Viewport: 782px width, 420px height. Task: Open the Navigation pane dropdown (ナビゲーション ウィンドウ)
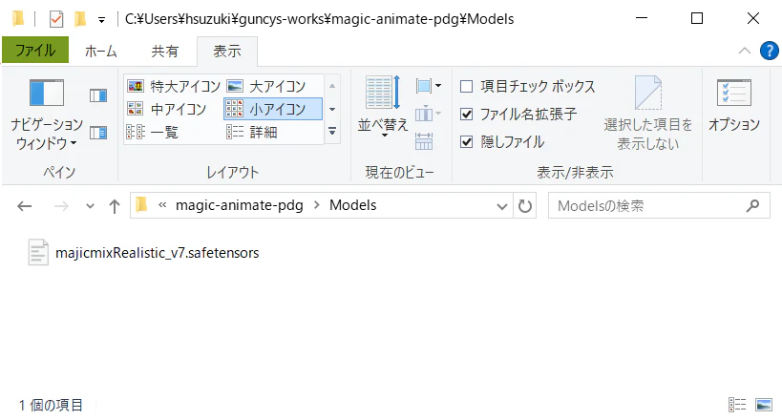tap(47, 115)
